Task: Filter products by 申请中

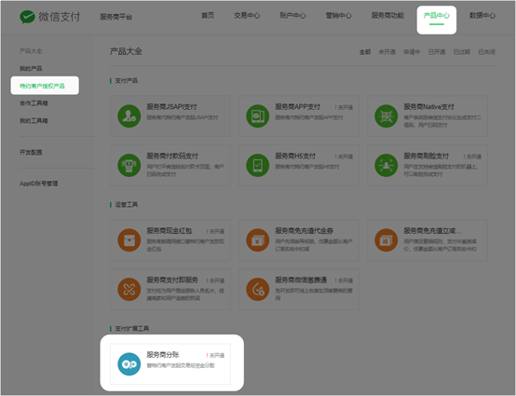Action: (412, 52)
